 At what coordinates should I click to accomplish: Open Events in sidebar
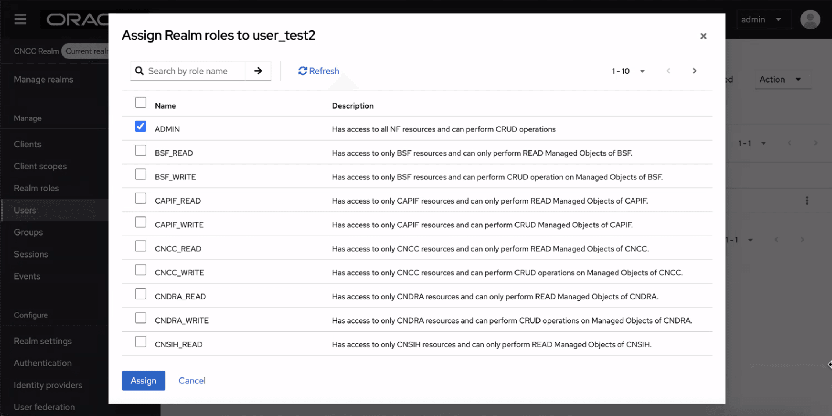pyautogui.click(x=27, y=276)
